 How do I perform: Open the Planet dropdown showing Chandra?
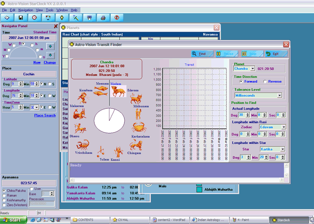tap(253, 69)
